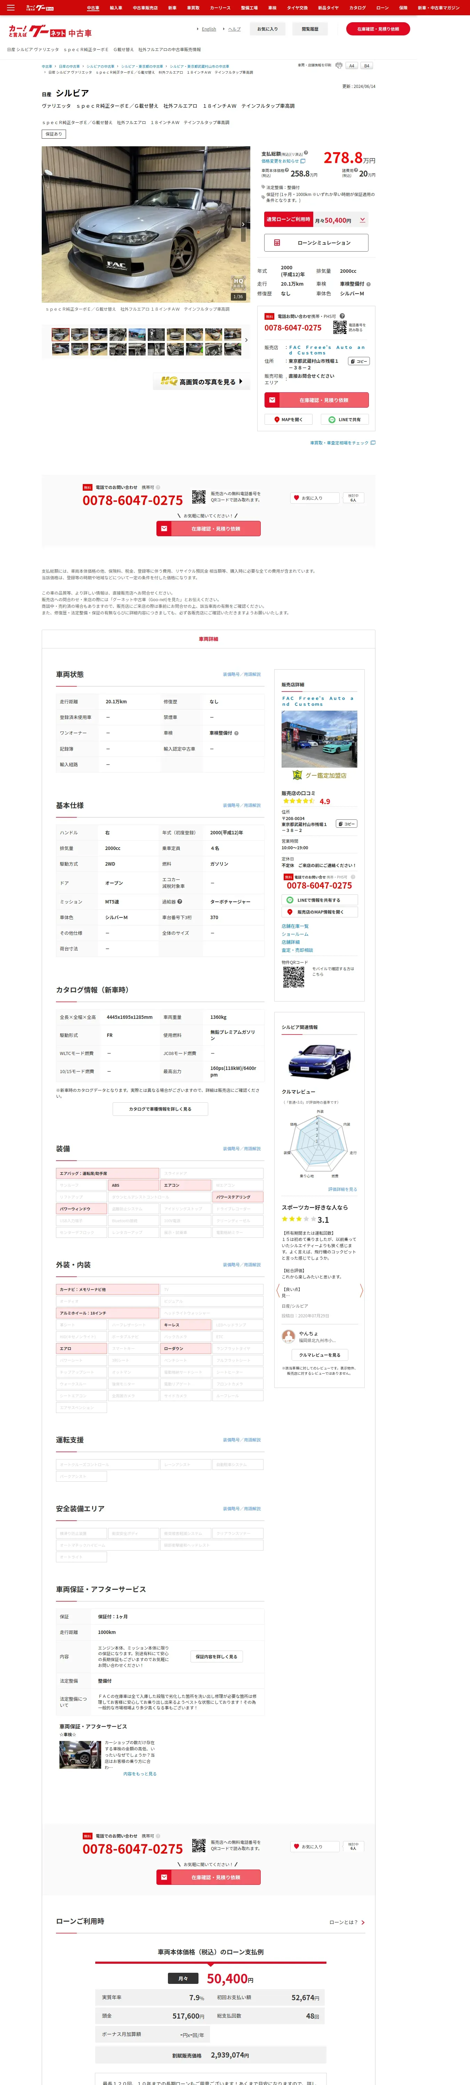Click カタログで車種情報を詳しく見る button

pos(161,1109)
